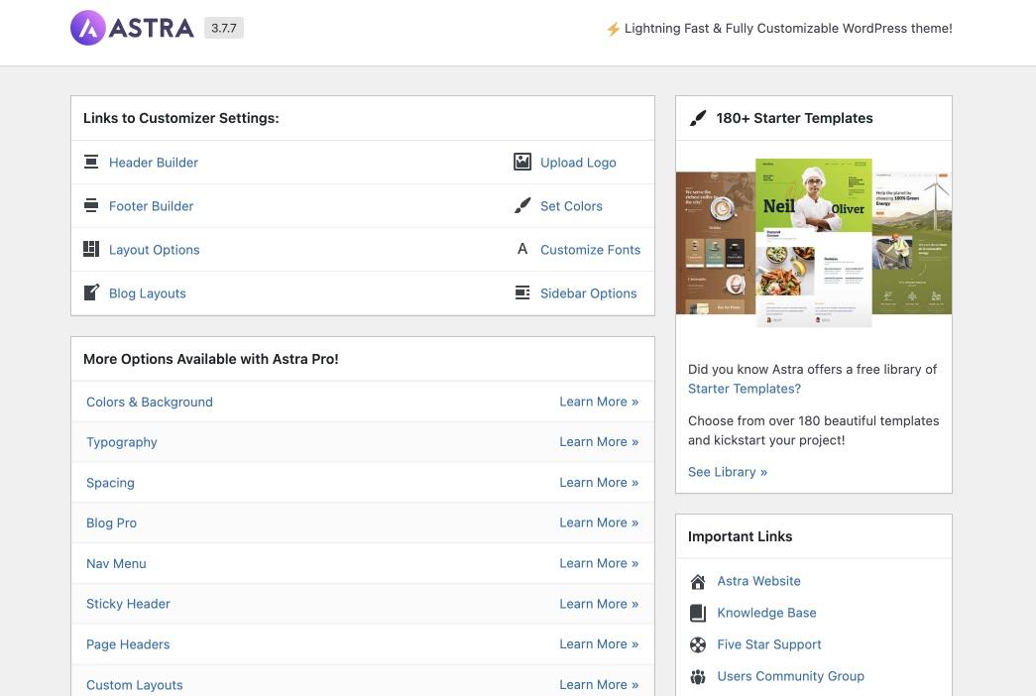Click the Footer Builder icon
Viewport: 1036px width, 696px height.
(x=91, y=204)
